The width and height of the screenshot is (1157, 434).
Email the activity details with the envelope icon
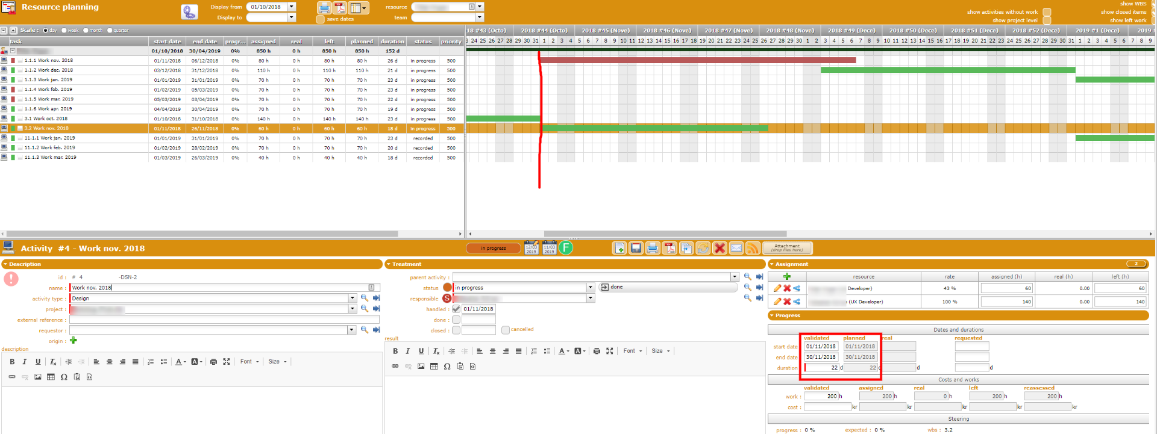tap(736, 248)
